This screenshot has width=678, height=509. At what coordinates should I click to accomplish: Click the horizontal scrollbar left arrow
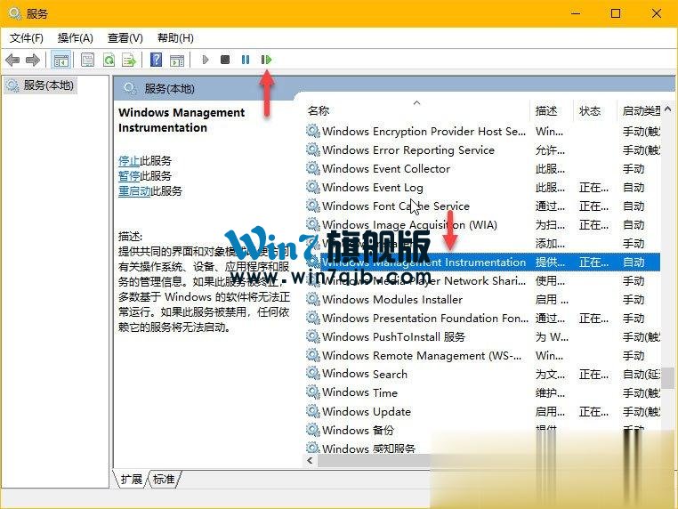pyautogui.click(x=310, y=461)
